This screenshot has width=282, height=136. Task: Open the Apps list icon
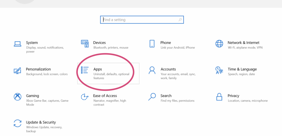click(x=85, y=70)
